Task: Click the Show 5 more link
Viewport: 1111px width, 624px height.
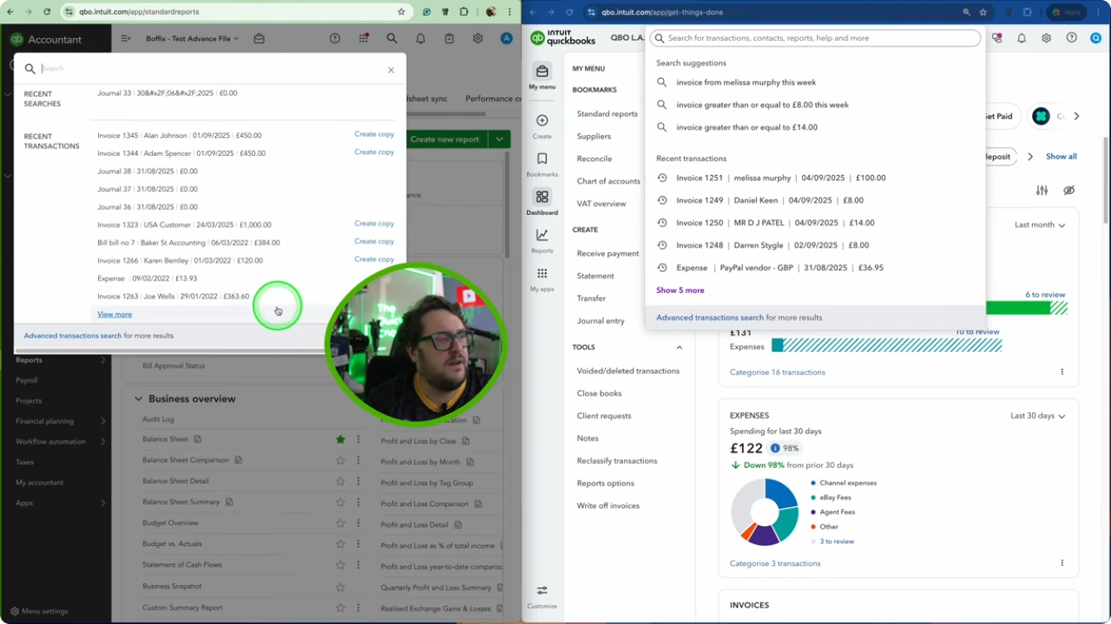Action: click(680, 290)
